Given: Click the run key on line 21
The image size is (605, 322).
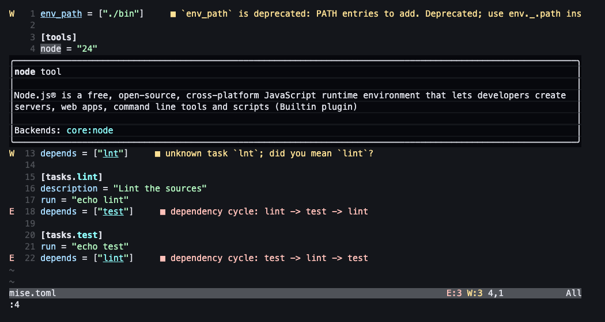Looking at the screenshot, I should [x=48, y=247].
